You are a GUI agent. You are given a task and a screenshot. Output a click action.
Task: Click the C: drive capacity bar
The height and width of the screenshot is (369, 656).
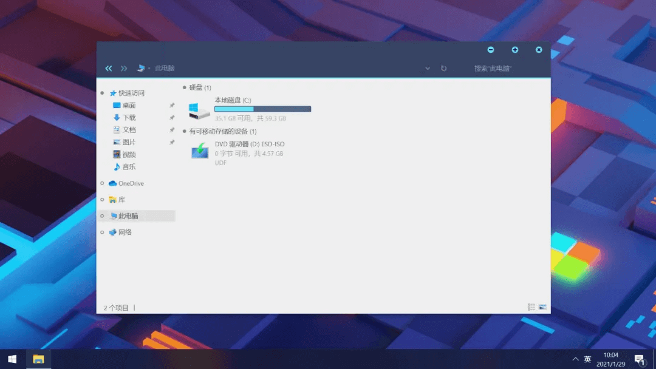click(262, 108)
